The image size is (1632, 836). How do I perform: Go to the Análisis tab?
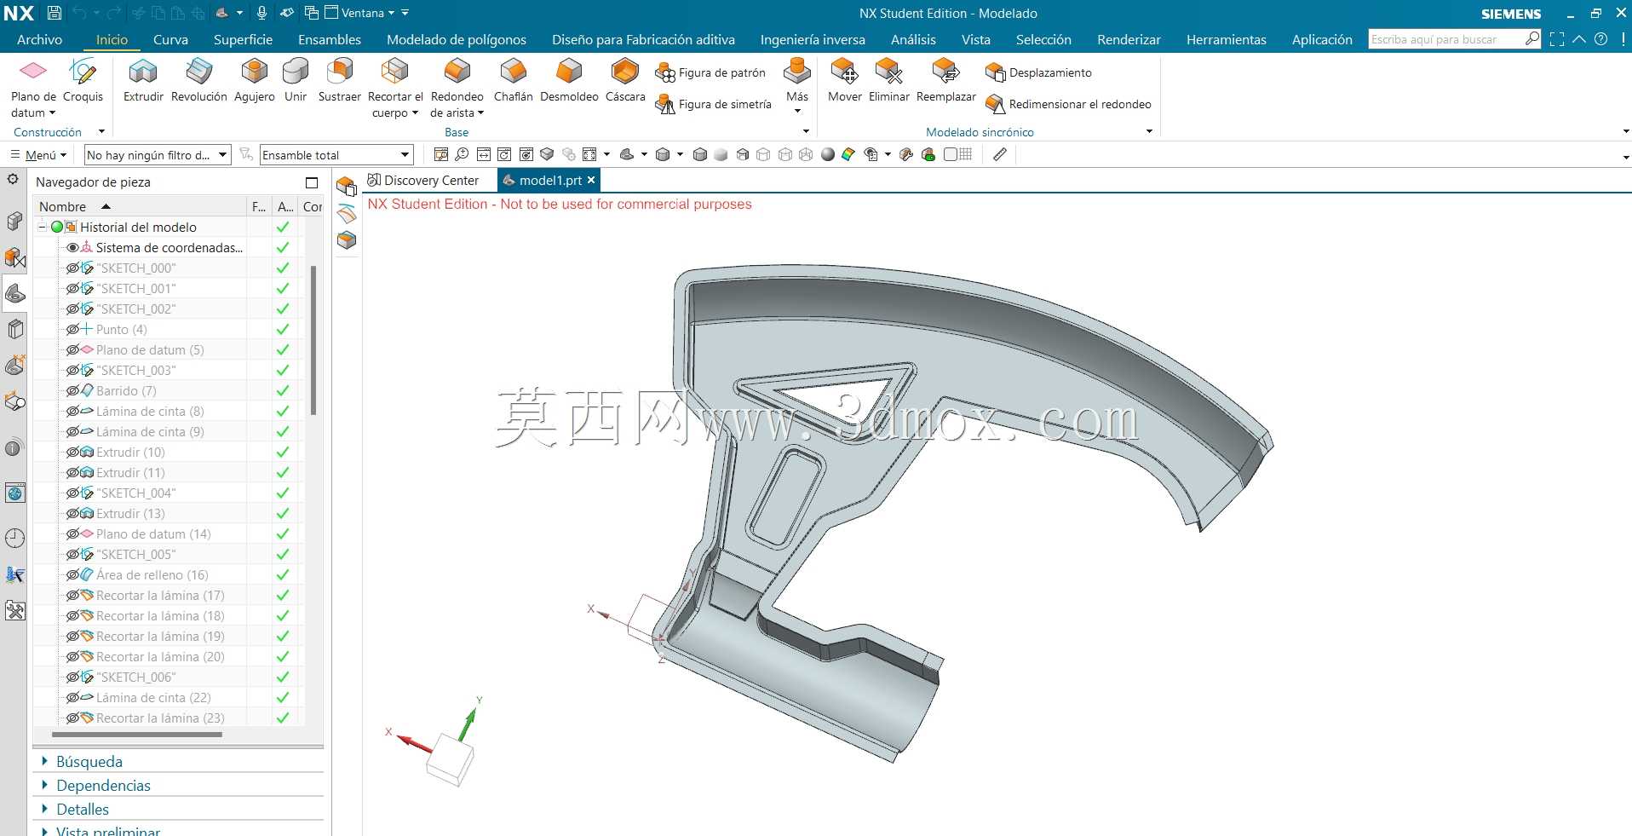click(913, 39)
